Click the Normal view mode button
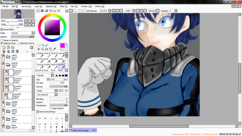Screen dimensions: 242x136 pos(151,11)
